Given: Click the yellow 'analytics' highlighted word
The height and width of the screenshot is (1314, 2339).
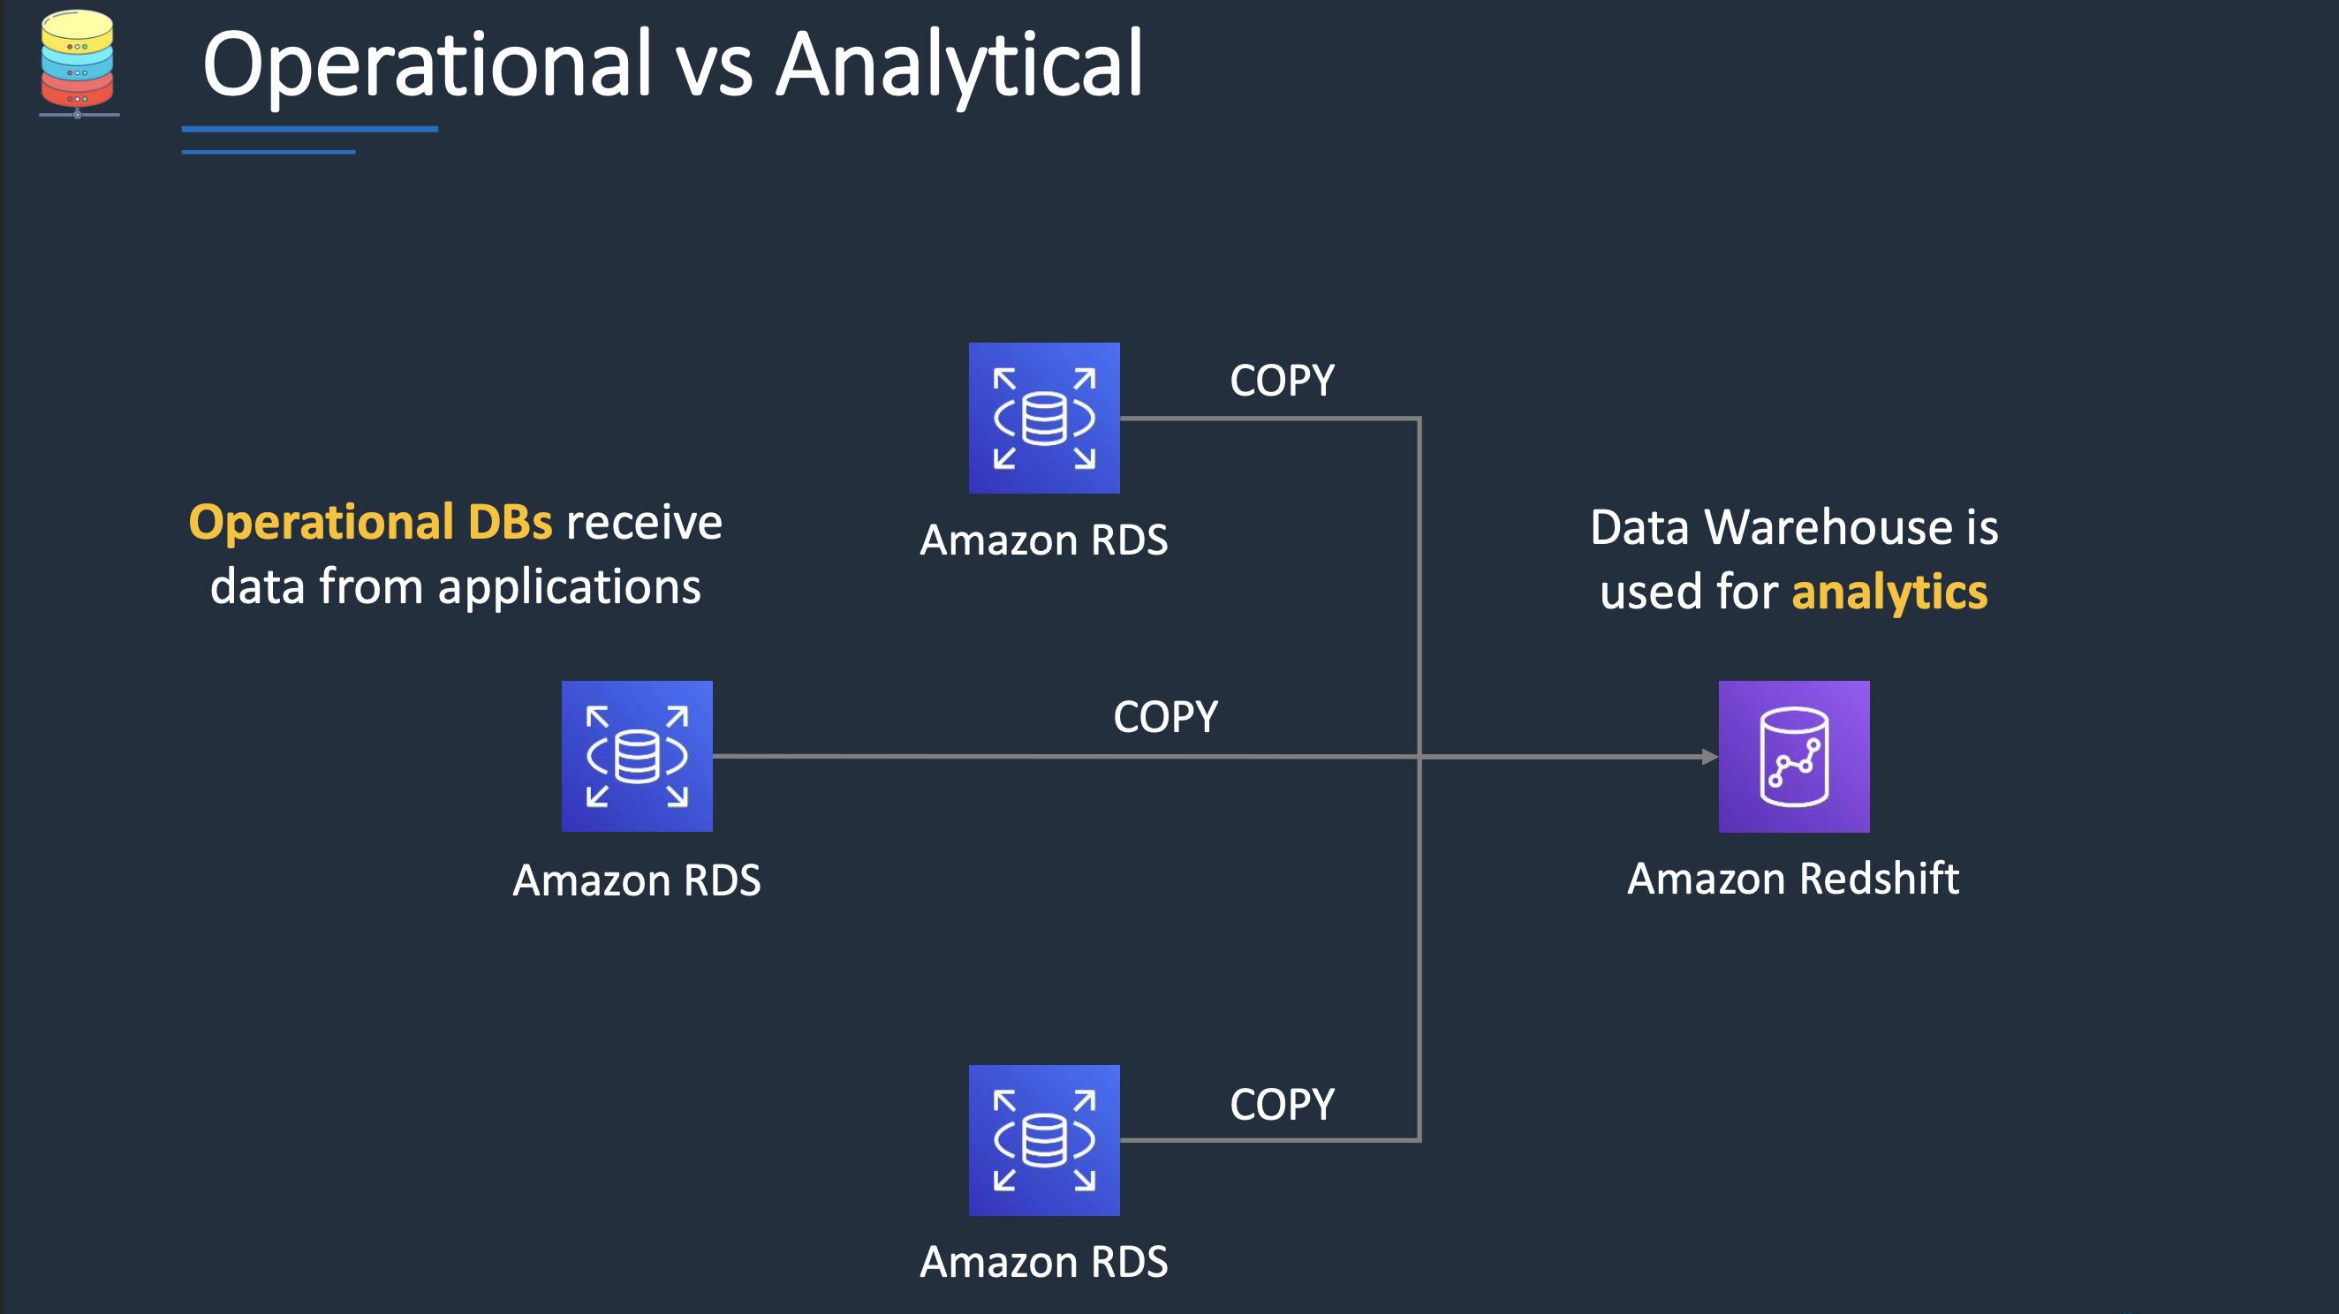Looking at the screenshot, I should tap(1889, 592).
